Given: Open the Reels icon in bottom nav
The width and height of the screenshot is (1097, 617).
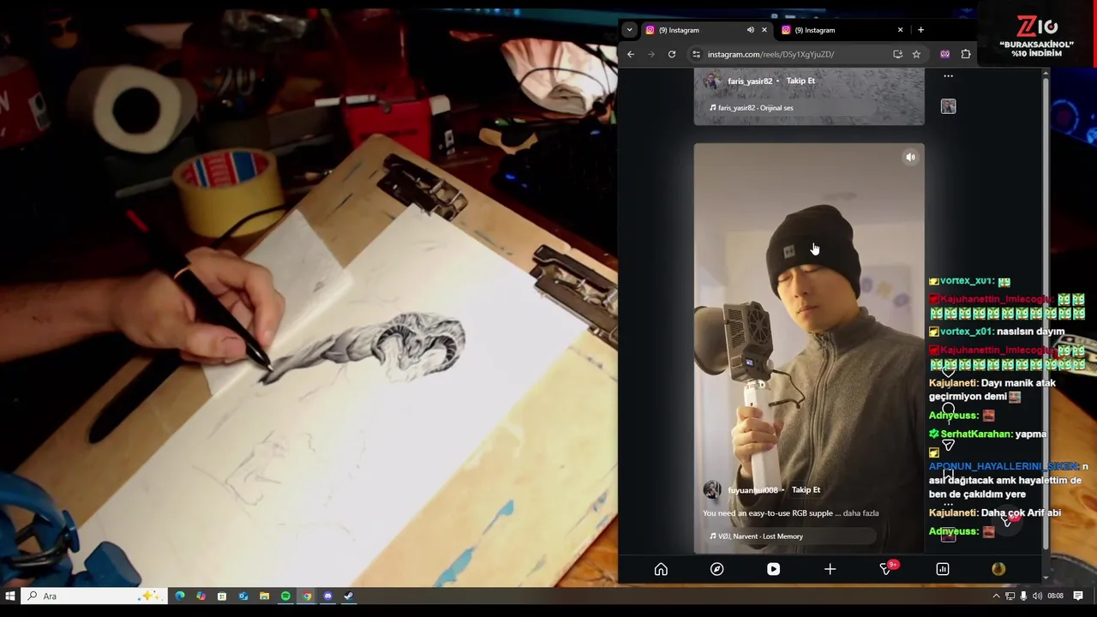Looking at the screenshot, I should coord(773,569).
